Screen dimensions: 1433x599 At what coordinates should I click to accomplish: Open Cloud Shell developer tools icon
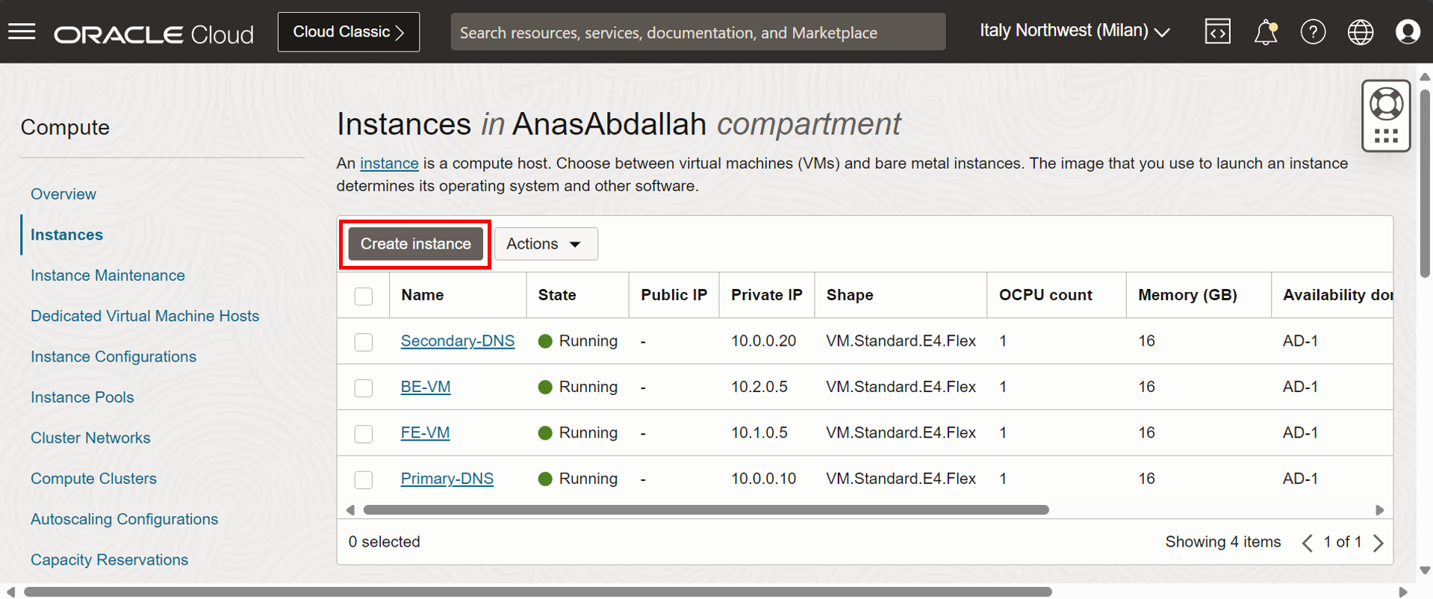click(x=1217, y=31)
